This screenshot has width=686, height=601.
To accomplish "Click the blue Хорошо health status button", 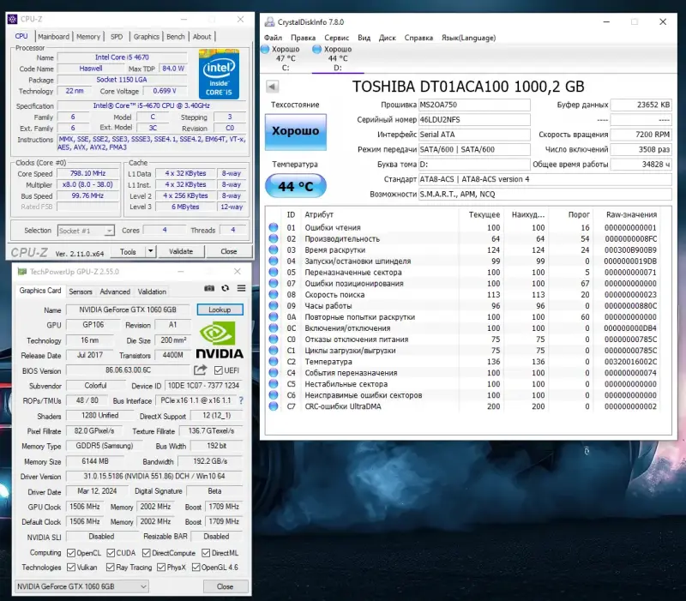I will click(x=296, y=132).
